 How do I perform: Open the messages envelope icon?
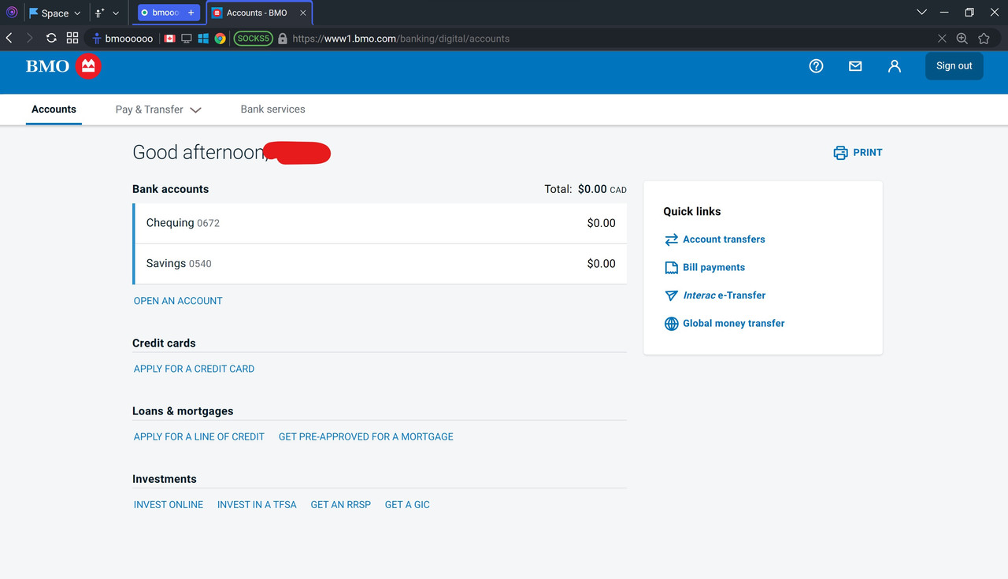pyautogui.click(x=855, y=66)
